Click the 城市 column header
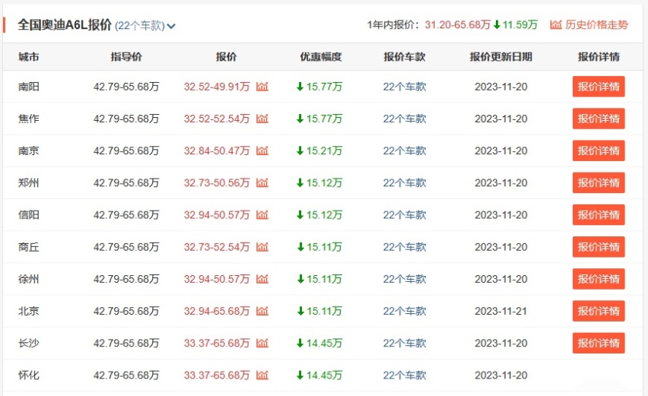Image resolution: width=648 pixels, height=396 pixels. (x=28, y=57)
